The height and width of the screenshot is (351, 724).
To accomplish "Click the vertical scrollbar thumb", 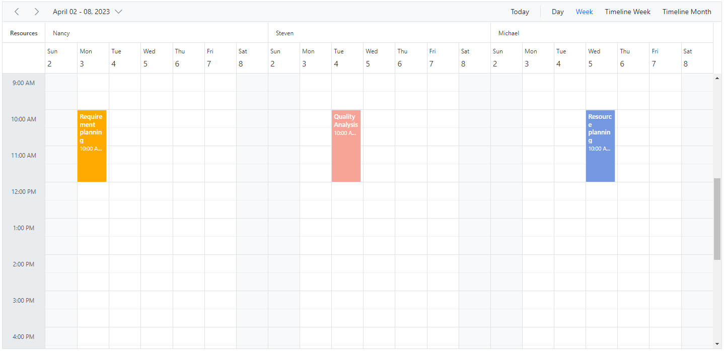I will [x=717, y=219].
